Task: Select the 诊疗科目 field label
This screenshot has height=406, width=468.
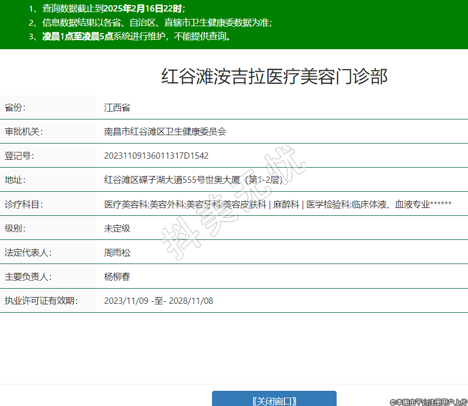Action: (x=24, y=204)
